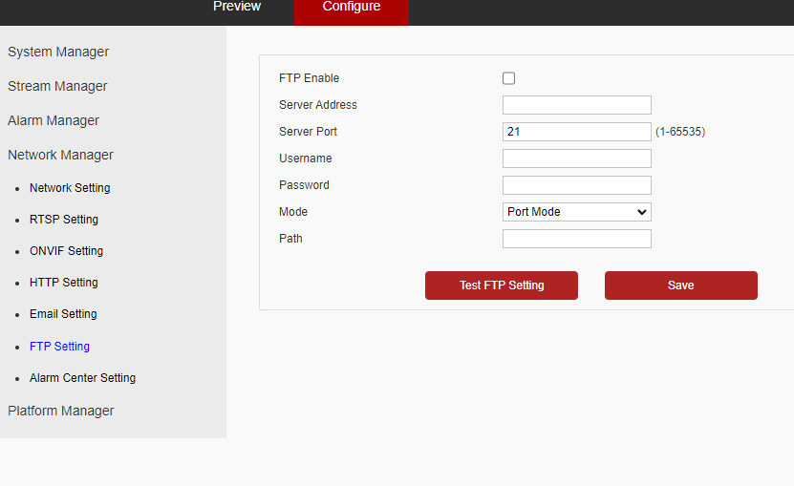Expand the Stream Manager section

click(57, 86)
